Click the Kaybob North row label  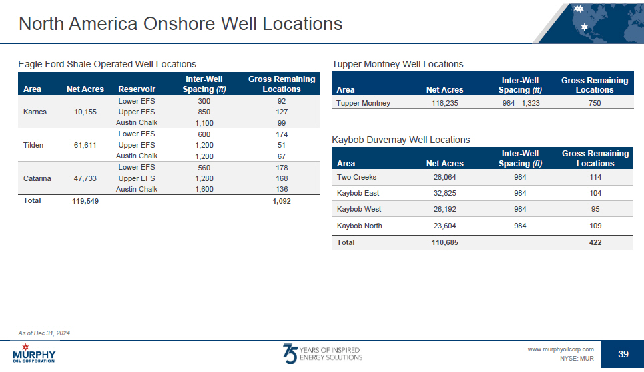pos(359,226)
